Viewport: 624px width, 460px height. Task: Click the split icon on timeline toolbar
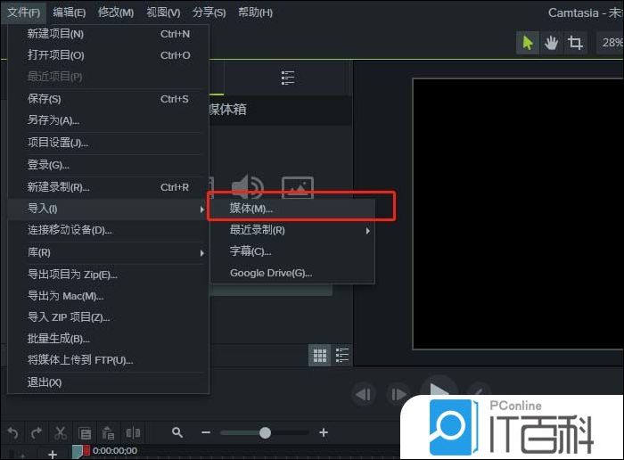tap(133, 432)
